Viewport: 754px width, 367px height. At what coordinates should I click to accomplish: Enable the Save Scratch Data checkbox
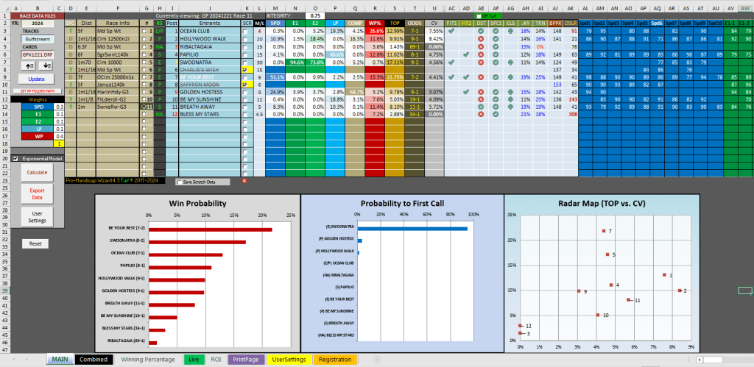tap(179, 182)
